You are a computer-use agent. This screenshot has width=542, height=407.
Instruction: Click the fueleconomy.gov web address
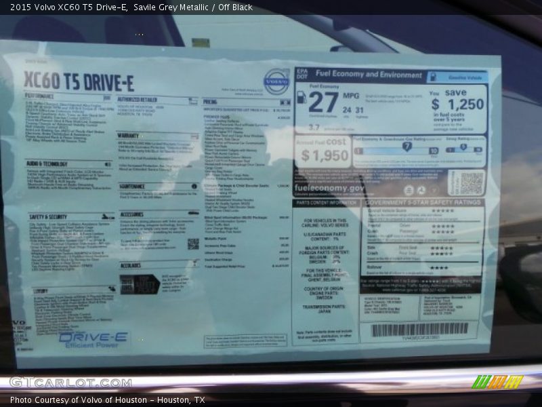329,188
